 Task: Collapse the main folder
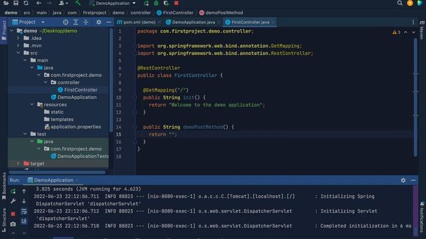click(x=25, y=60)
